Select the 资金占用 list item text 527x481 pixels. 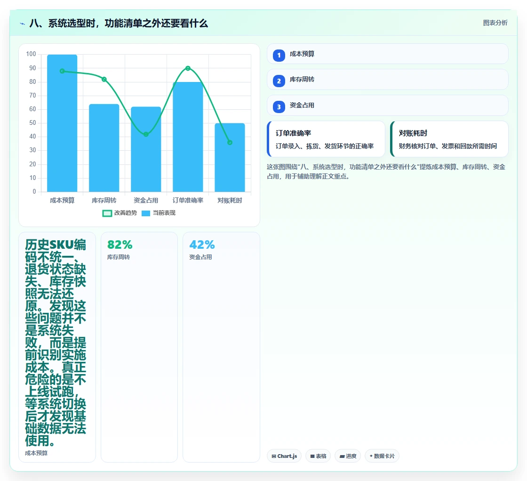pyautogui.click(x=302, y=106)
